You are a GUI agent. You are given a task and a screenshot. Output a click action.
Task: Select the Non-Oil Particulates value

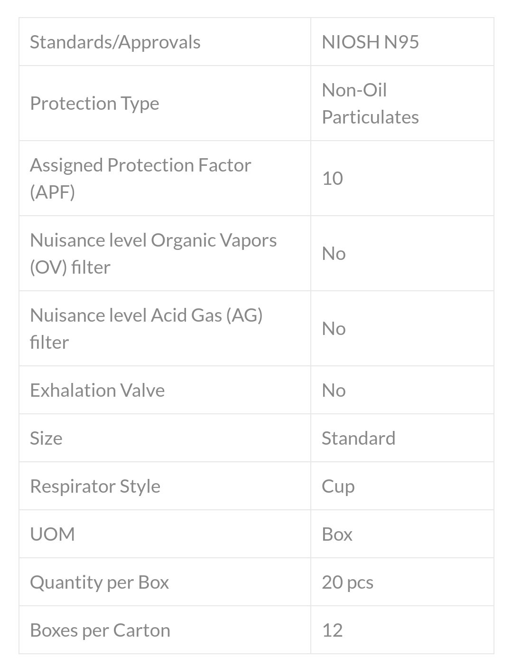tap(370, 103)
